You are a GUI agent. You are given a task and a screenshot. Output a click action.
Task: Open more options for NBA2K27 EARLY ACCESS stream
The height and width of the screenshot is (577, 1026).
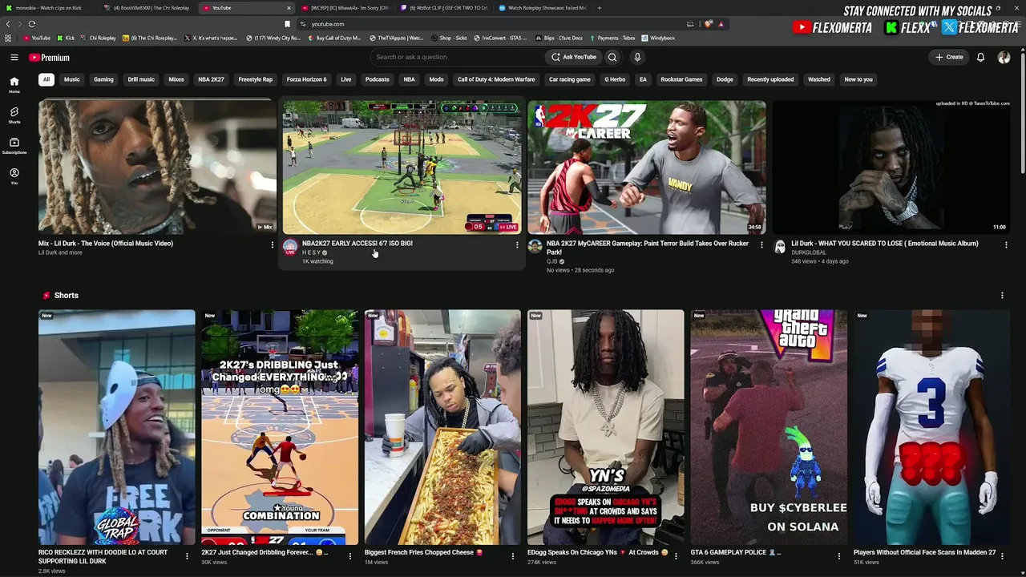coord(517,244)
